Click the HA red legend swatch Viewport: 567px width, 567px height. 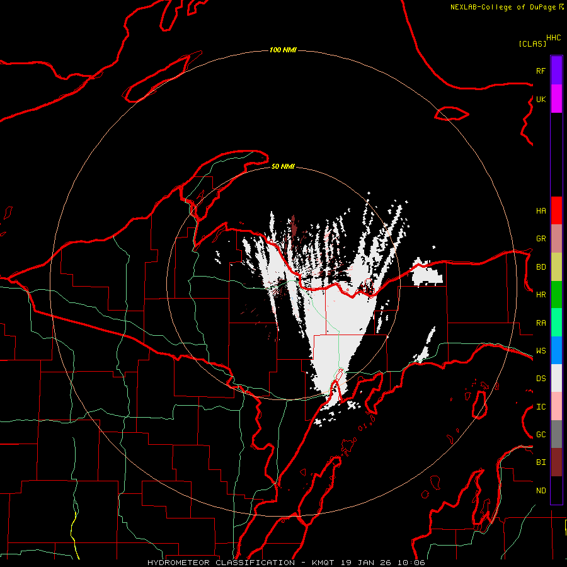click(x=556, y=210)
